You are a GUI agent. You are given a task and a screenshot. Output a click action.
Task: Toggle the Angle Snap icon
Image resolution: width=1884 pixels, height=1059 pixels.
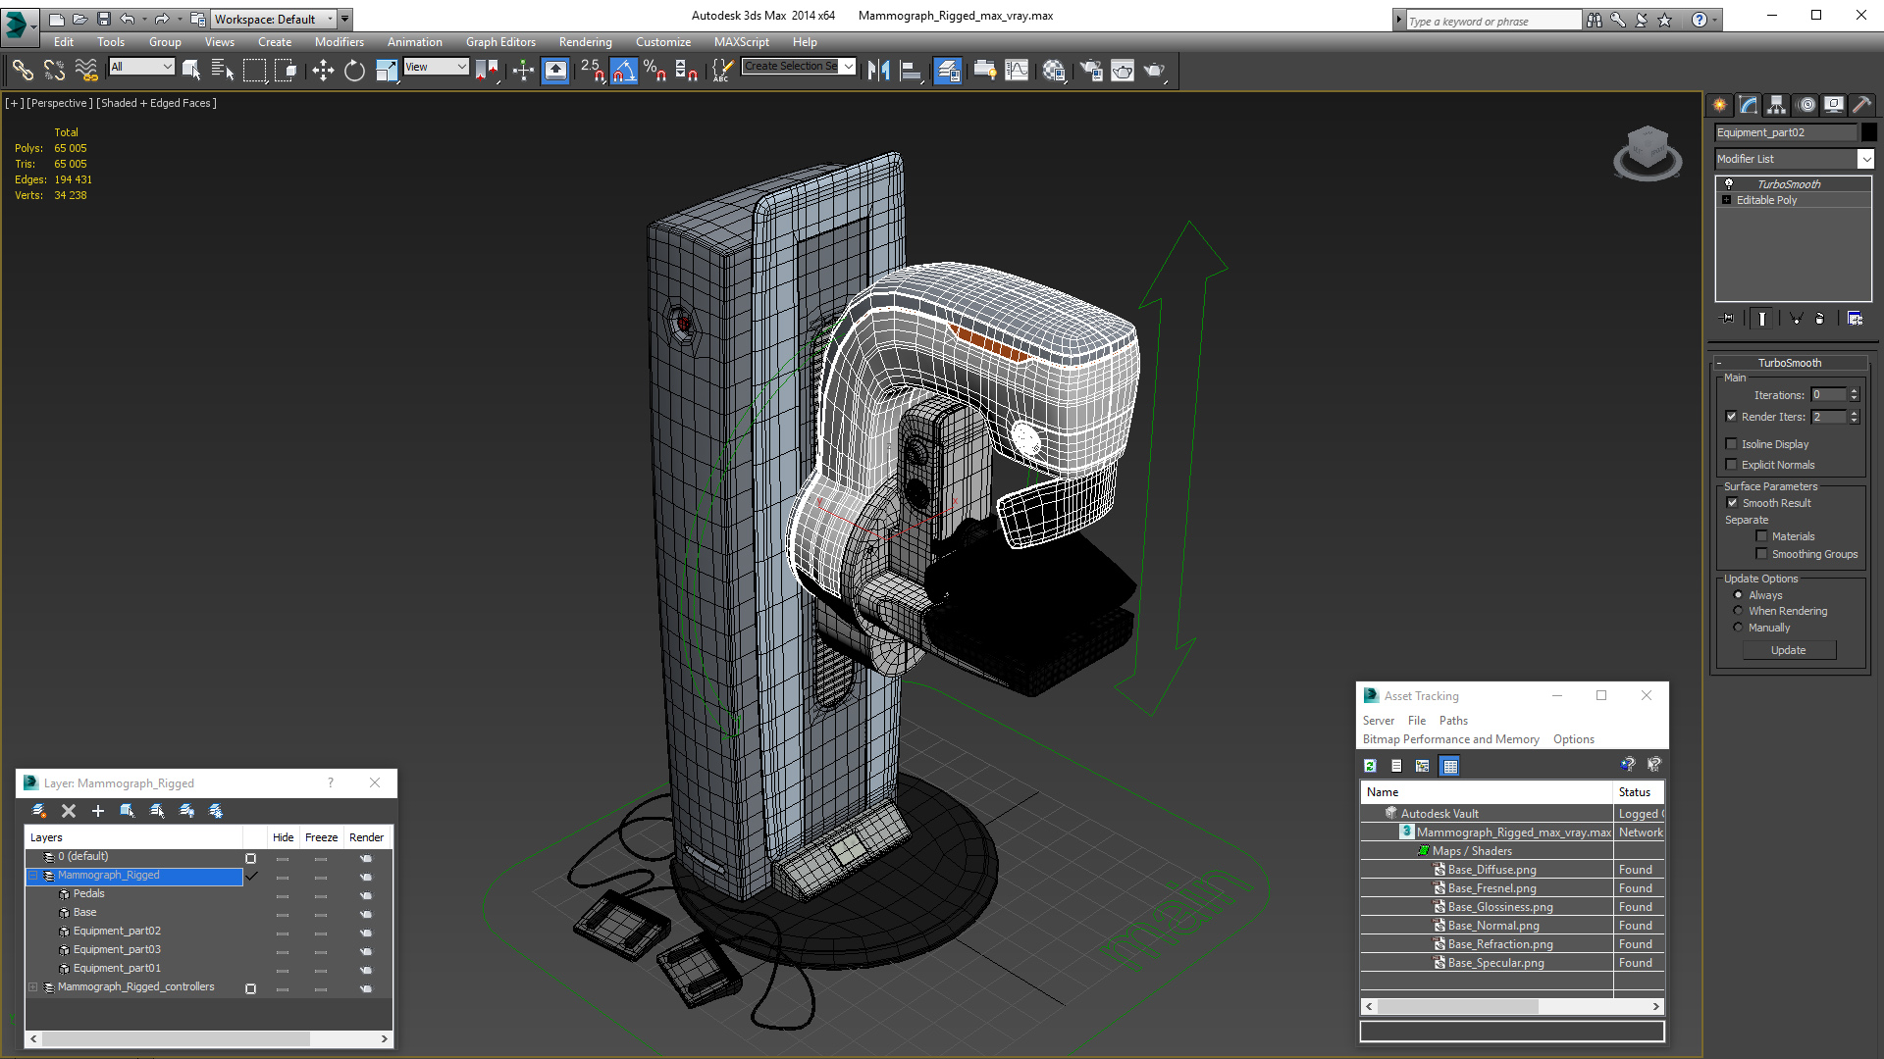click(624, 70)
